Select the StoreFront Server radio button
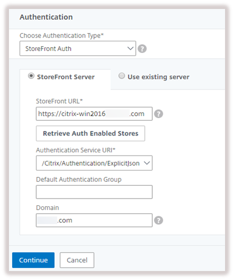Viewport: 234px width, 280px height. click(x=31, y=76)
